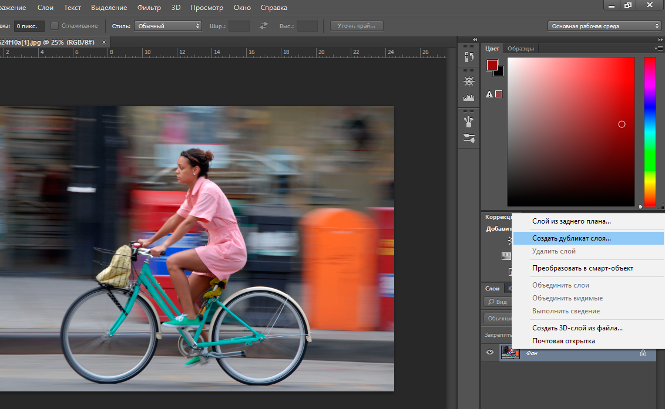Collapse the Color panel group double arrows

pos(660,39)
